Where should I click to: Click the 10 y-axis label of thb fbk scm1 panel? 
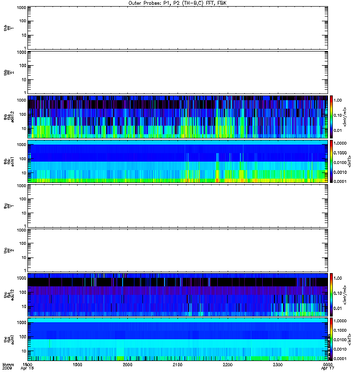coord(24,173)
